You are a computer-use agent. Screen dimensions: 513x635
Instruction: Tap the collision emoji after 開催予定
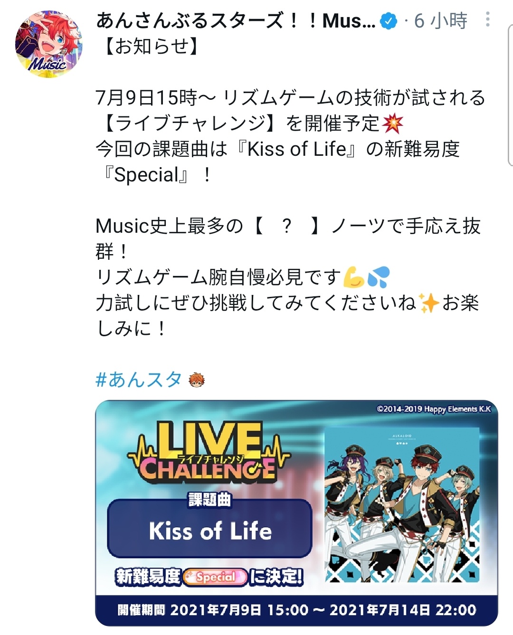392,123
